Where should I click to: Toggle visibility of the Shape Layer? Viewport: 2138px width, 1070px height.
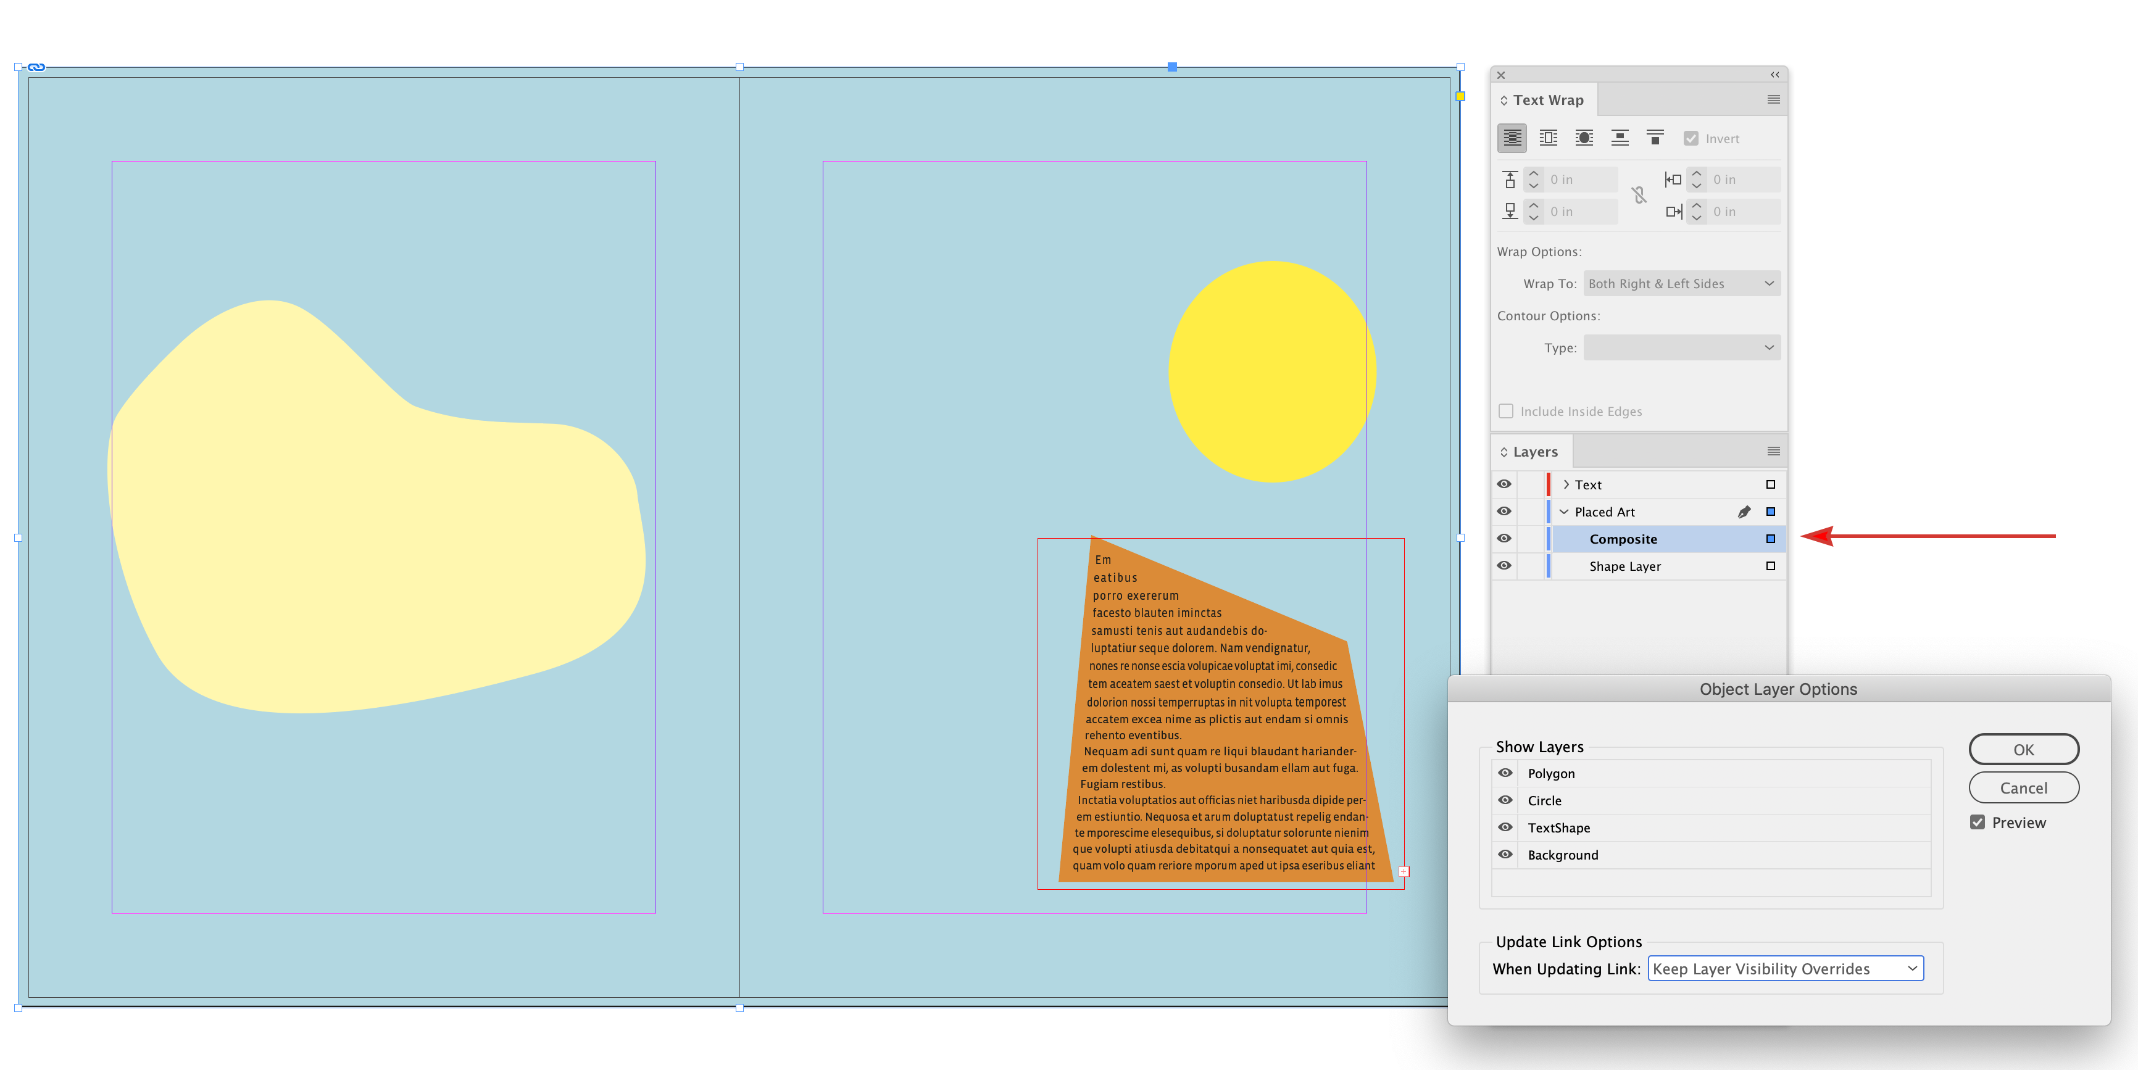(x=1504, y=566)
